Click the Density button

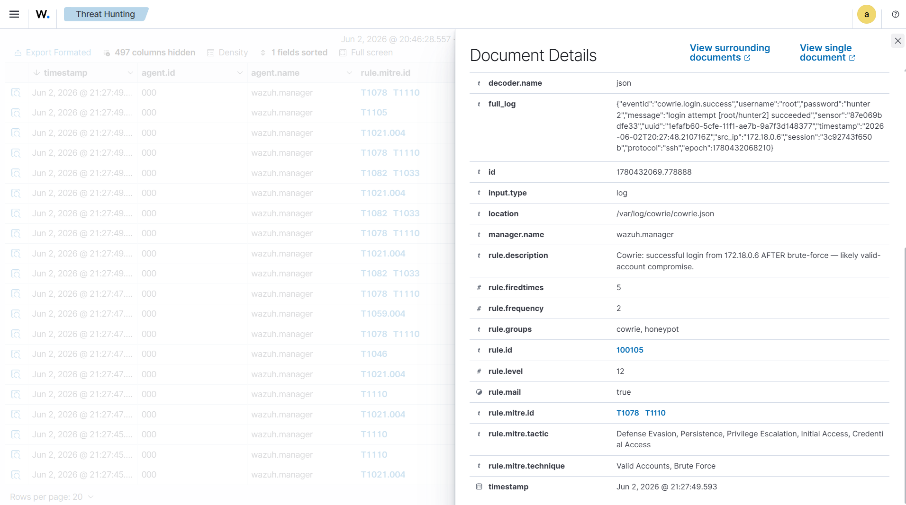227,53
